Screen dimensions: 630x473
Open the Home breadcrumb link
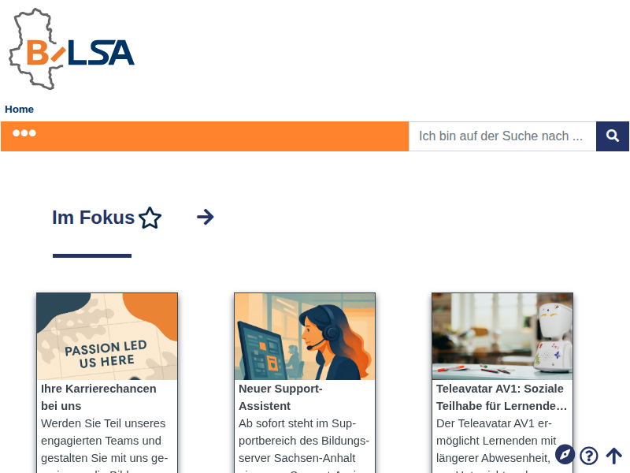[x=19, y=110]
